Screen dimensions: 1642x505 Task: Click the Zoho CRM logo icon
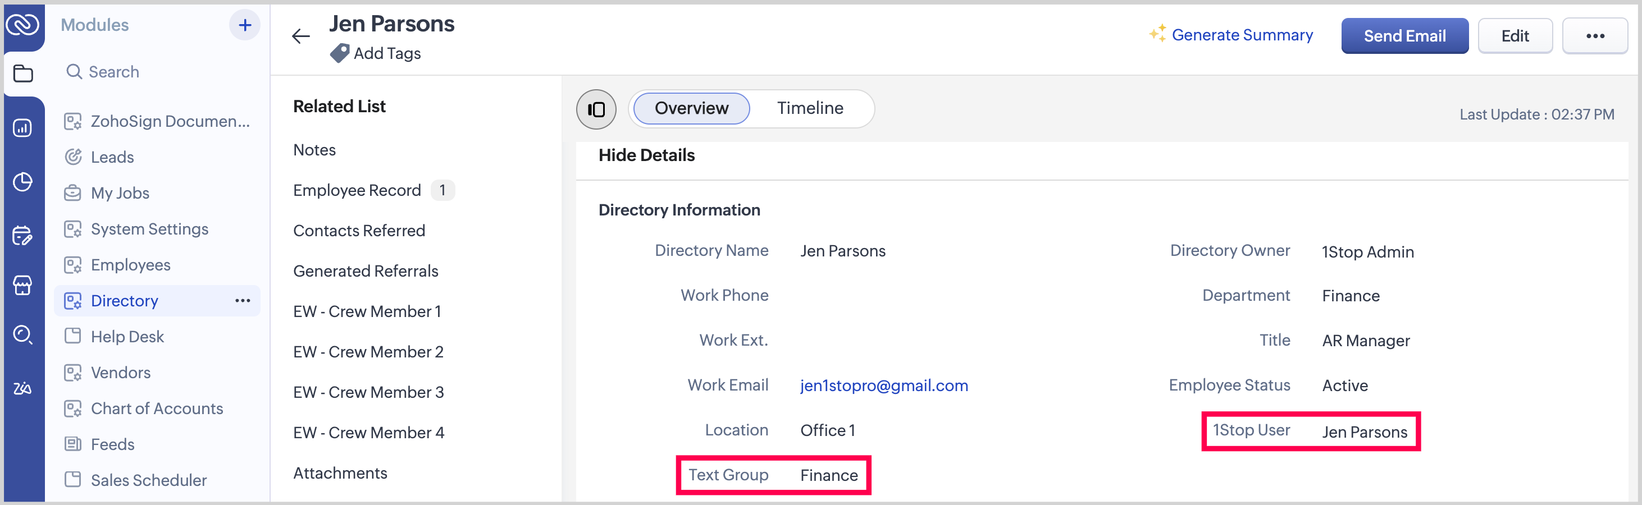(23, 25)
